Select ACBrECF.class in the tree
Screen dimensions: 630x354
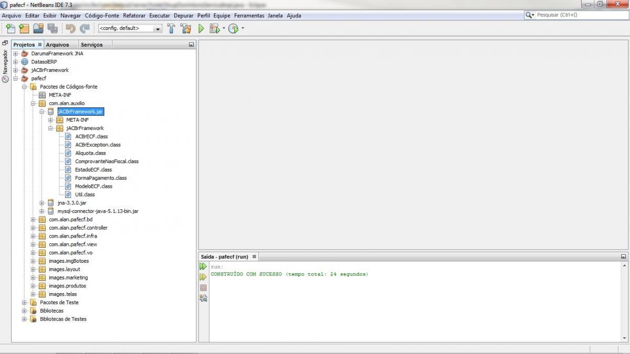point(91,136)
